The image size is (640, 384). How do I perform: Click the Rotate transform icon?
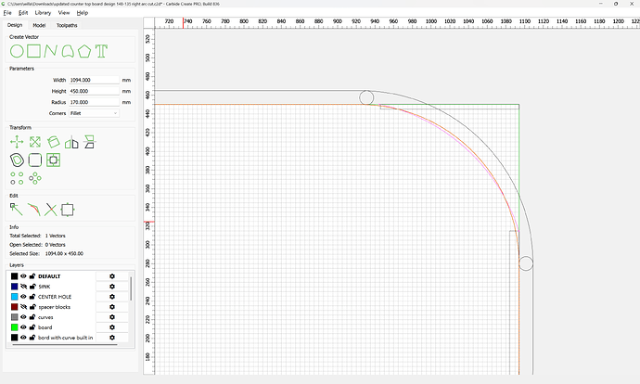53,142
